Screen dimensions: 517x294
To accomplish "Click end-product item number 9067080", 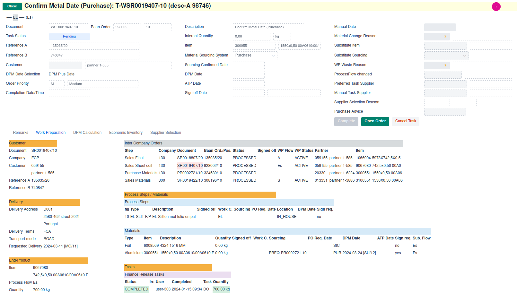I will (40, 268).
